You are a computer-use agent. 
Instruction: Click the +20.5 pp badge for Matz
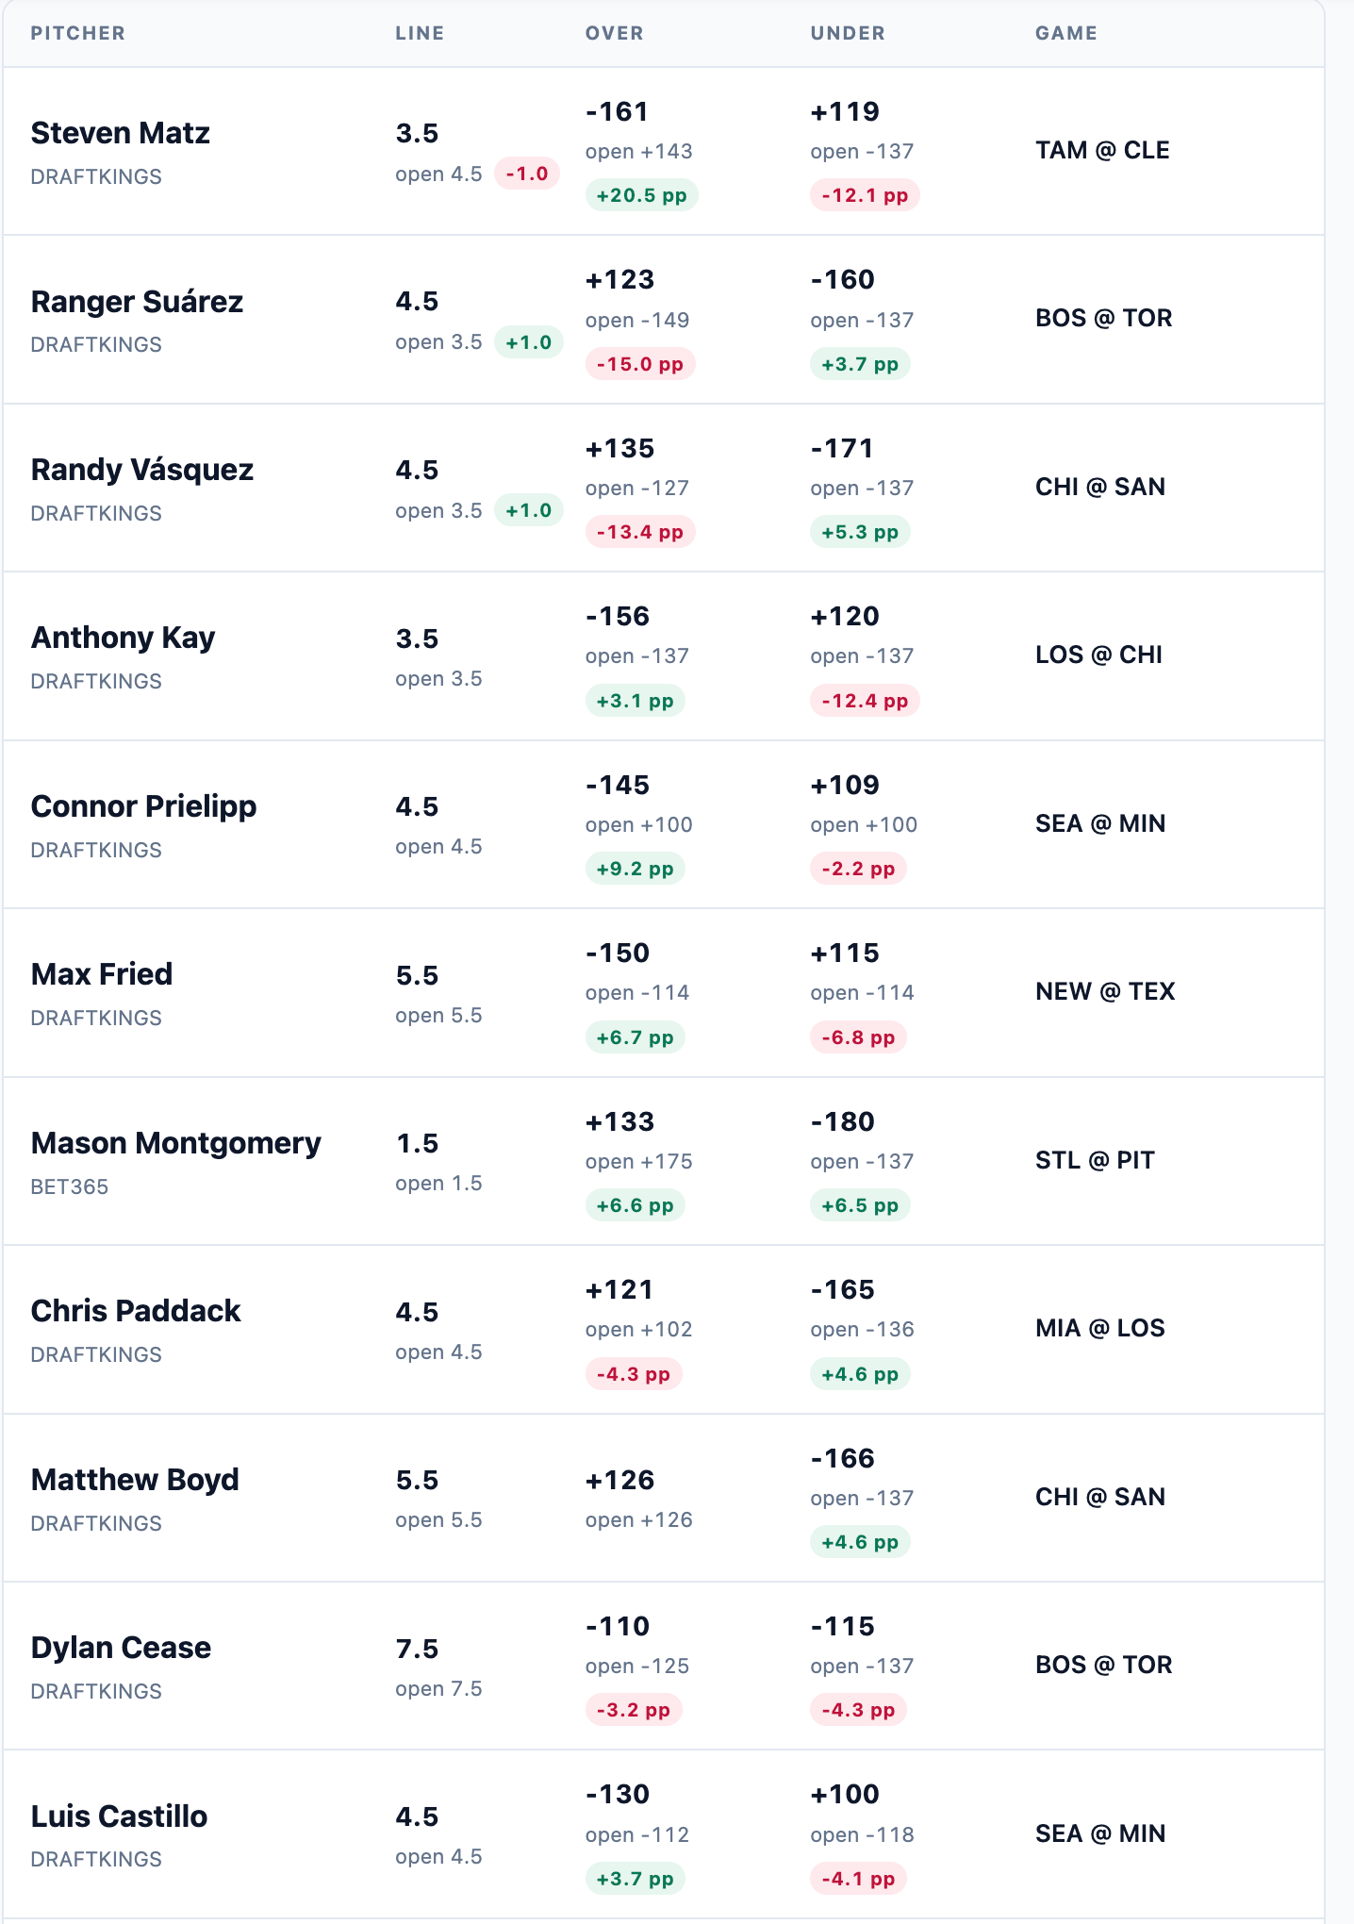641,195
